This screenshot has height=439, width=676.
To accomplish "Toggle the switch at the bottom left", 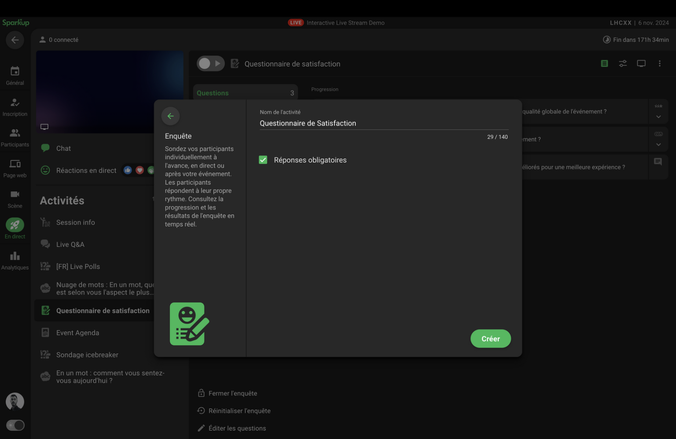I will (x=15, y=425).
